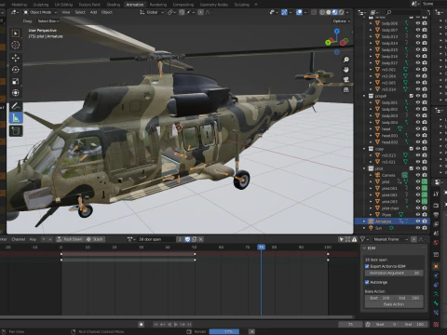The image size is (447, 335).
Task: Collapse the pilot collection in the outliner
Action: point(364,168)
